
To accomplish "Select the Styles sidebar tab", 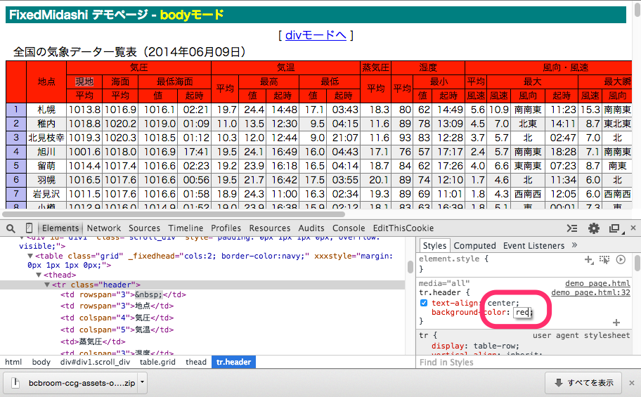I will pyautogui.click(x=434, y=246).
